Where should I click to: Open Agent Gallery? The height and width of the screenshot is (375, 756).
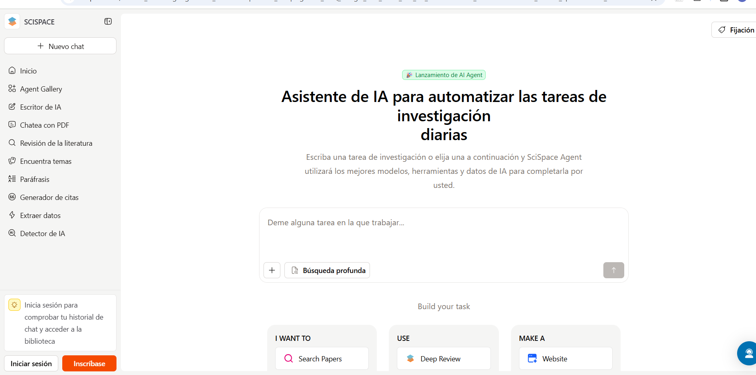(x=41, y=89)
